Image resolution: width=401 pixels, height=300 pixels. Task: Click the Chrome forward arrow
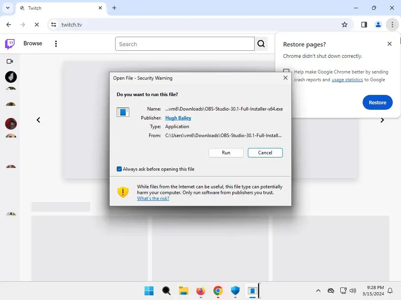tap(23, 25)
